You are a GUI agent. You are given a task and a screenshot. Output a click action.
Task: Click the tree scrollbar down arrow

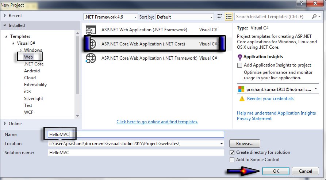click(77, 116)
